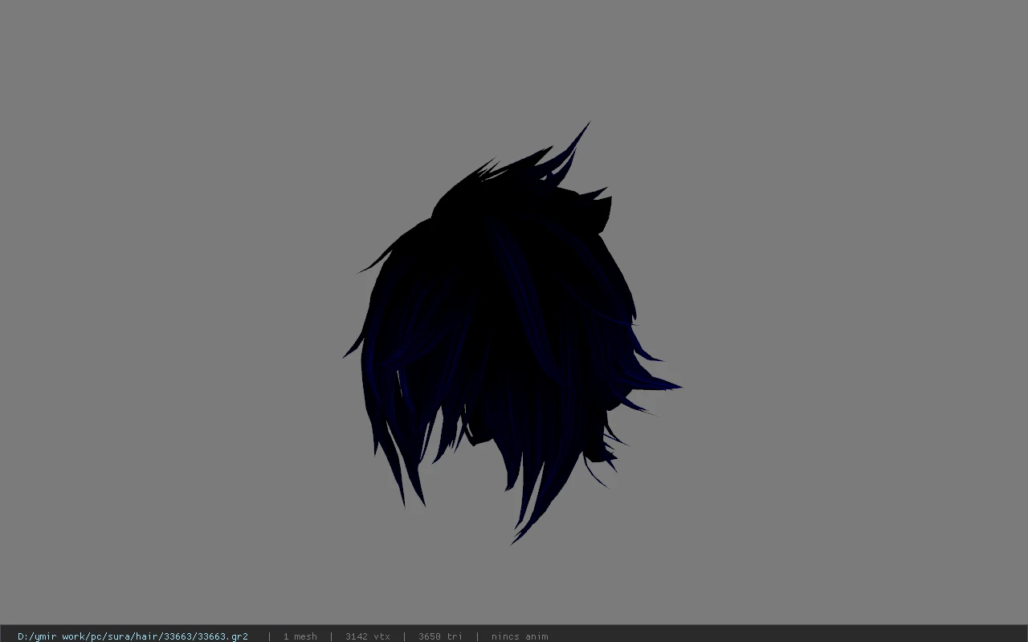Click the '1 mesh' status entry

pyautogui.click(x=300, y=636)
